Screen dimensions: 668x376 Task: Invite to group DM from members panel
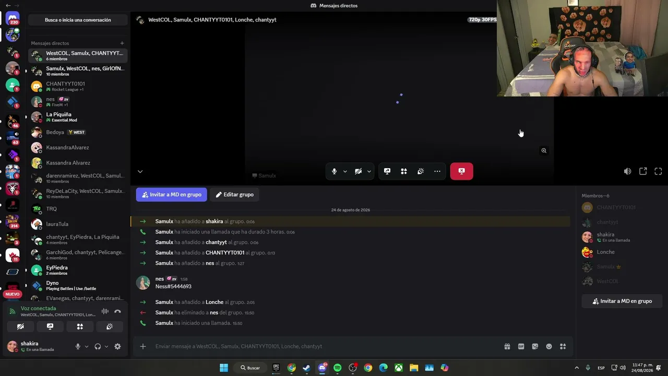[622, 301]
